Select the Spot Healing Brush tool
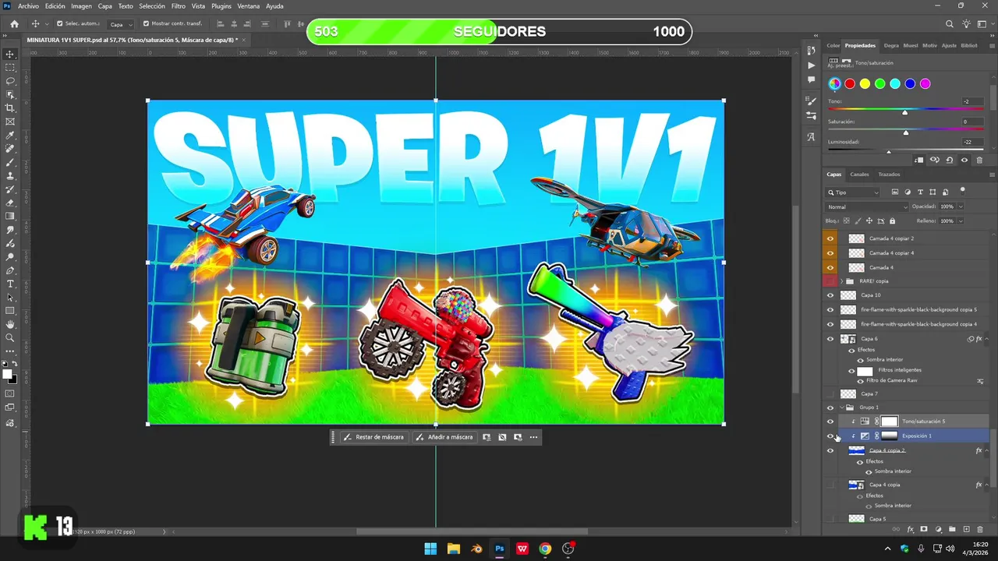 [x=10, y=148]
